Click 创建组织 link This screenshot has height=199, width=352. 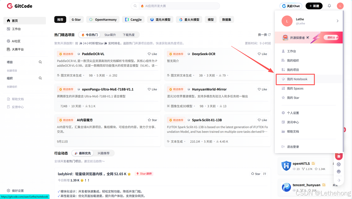[12, 87]
